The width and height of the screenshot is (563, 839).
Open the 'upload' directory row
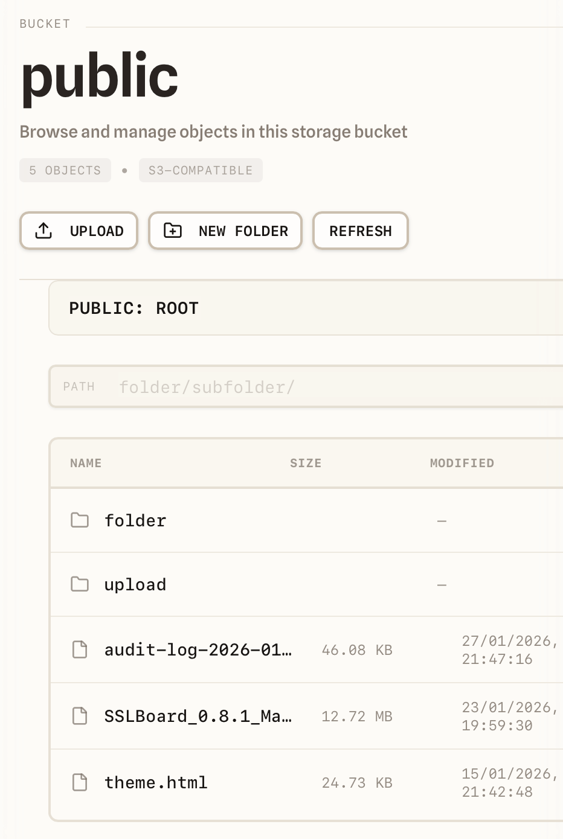135,584
